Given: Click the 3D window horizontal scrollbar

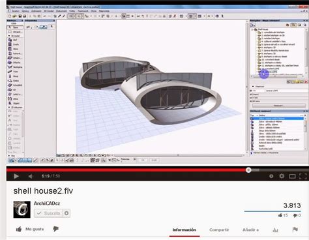Looking at the screenshot, I should [178, 155].
